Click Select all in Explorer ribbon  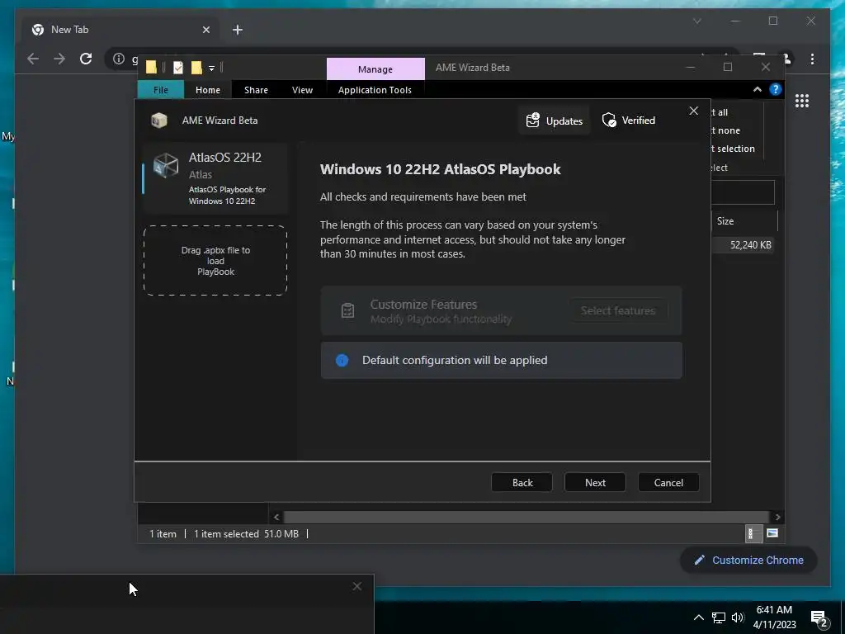click(x=719, y=112)
